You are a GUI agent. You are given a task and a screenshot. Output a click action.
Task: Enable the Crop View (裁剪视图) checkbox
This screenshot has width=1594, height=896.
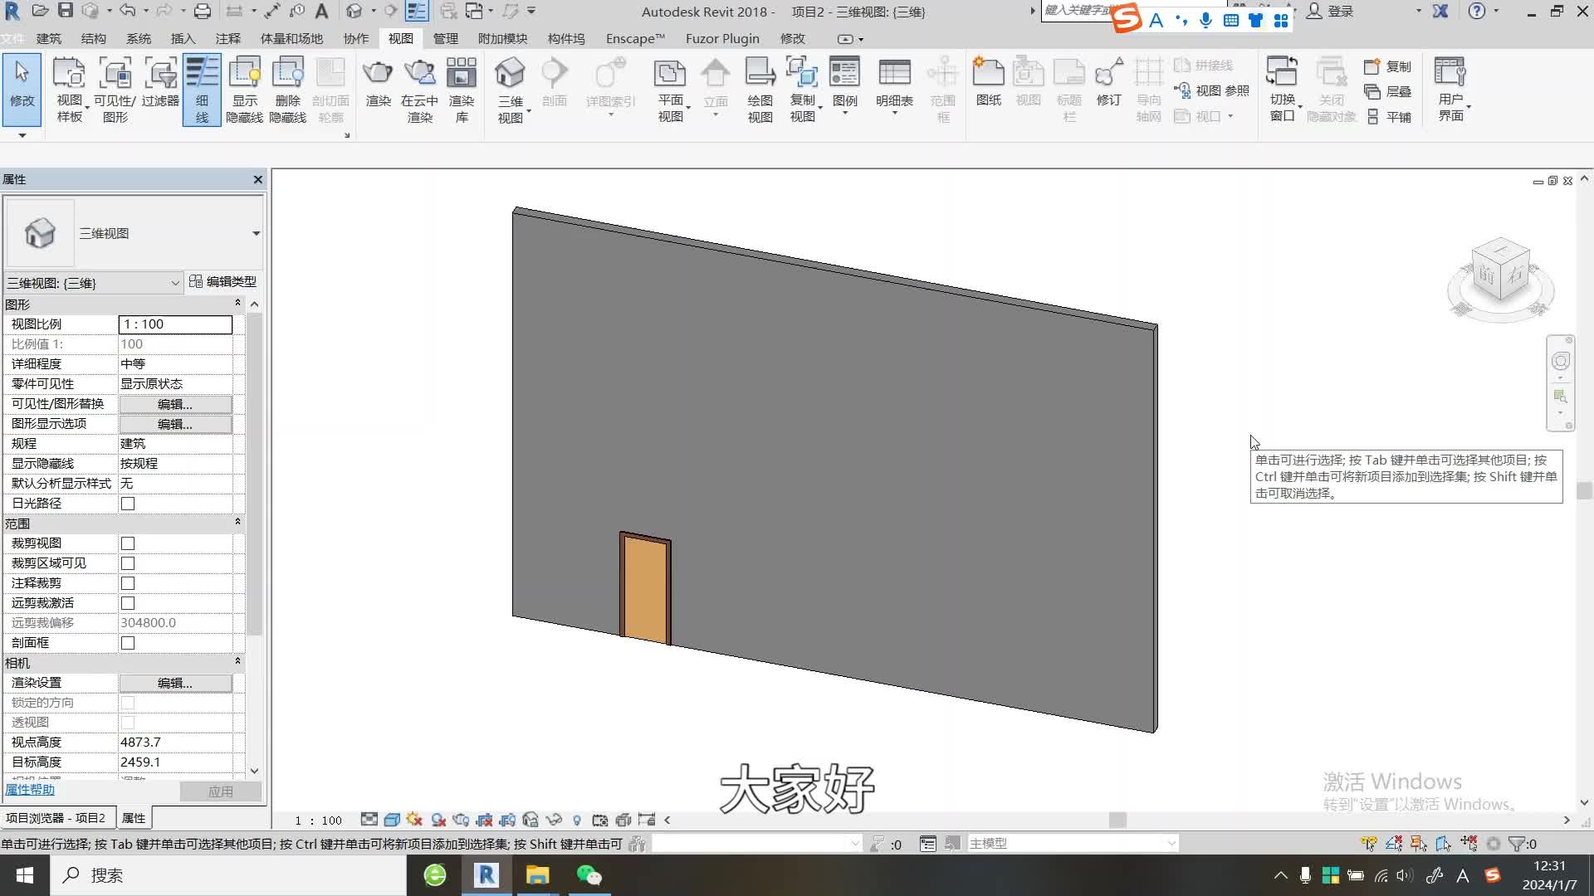[128, 543]
